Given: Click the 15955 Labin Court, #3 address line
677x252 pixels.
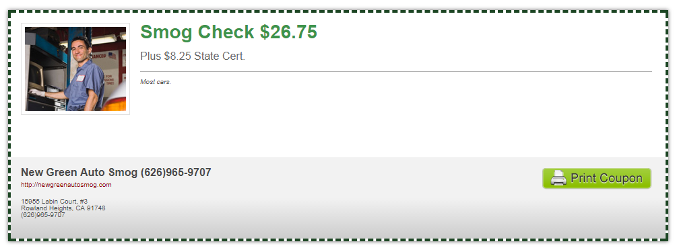Looking at the screenshot, I should [55, 201].
